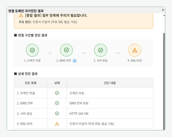Click the '4. SSL/보안' step label
The width and height of the screenshot is (172, 137).
pyautogui.click(x=135, y=61)
